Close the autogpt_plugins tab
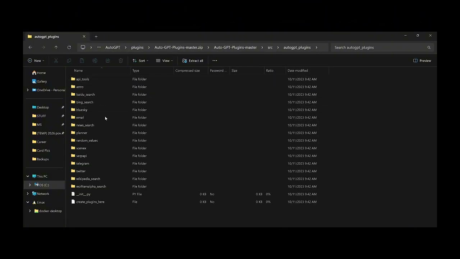Image resolution: width=460 pixels, height=259 pixels. pyautogui.click(x=84, y=37)
